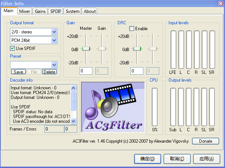Click the AC3Filter logo image
This screenshot has height=168, width=225.
click(x=113, y=107)
